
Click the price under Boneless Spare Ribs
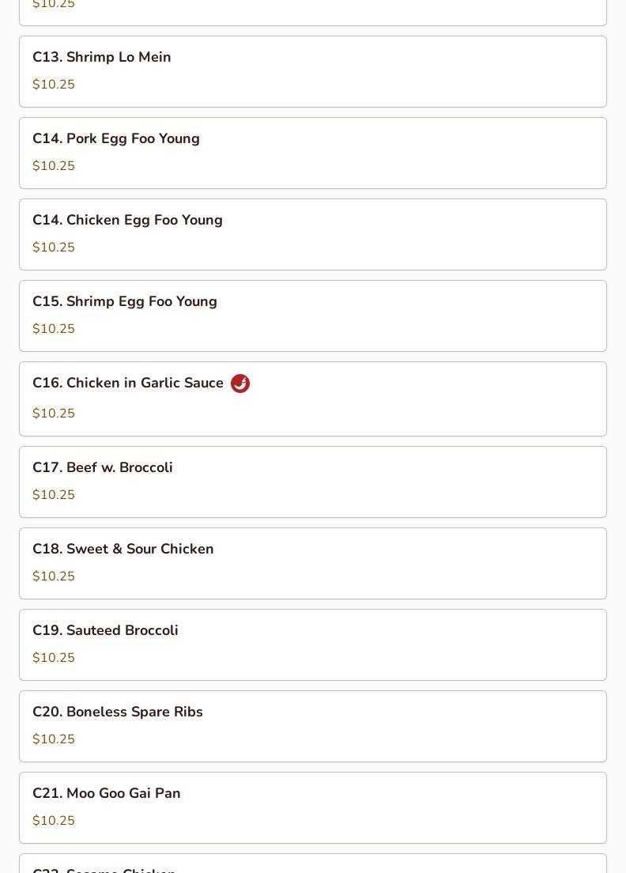coord(54,739)
